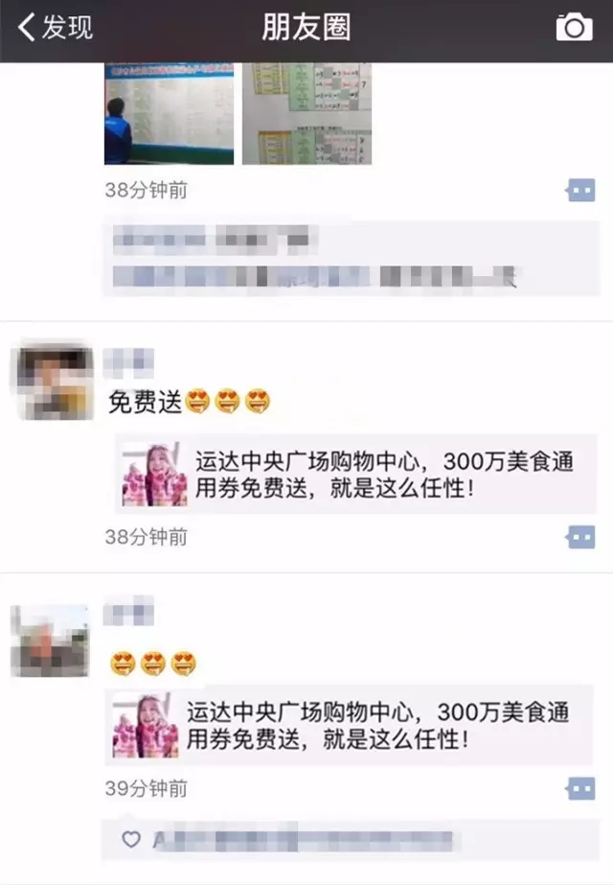613x885 pixels.
Task: Go back to 发现 page
Action: 55,27
